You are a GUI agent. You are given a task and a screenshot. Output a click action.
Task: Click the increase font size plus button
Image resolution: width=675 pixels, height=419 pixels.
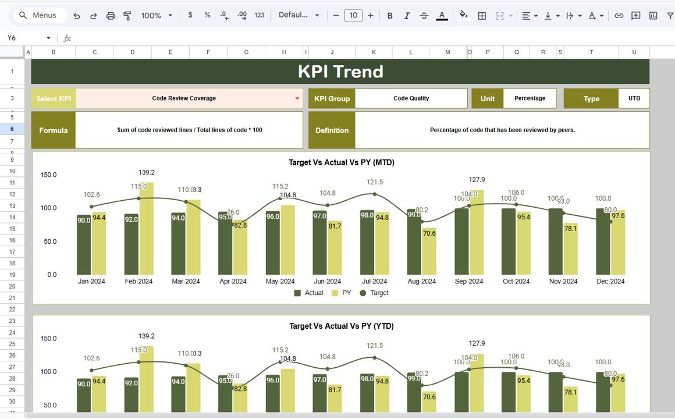(371, 16)
